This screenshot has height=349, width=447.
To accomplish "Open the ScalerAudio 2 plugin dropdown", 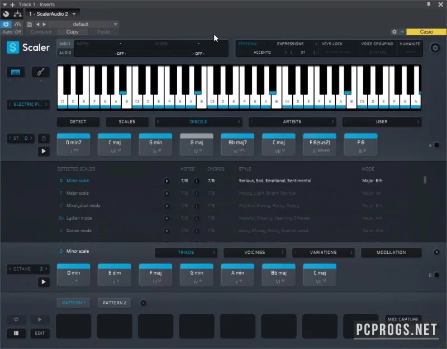I will (x=53, y=13).
